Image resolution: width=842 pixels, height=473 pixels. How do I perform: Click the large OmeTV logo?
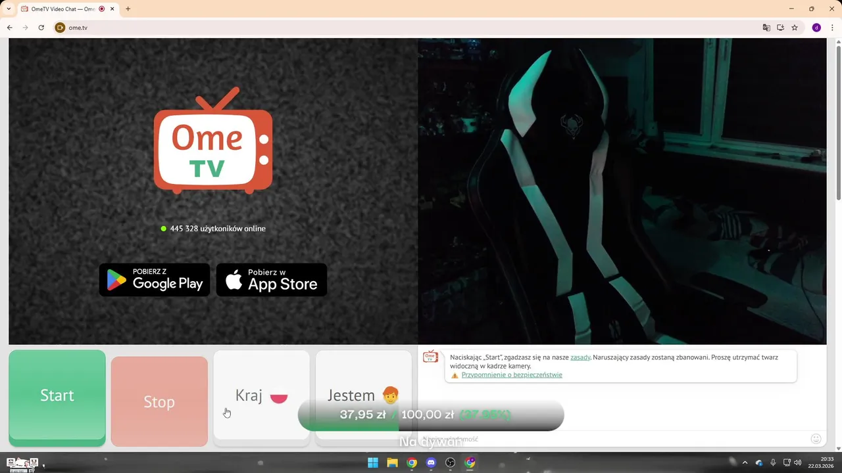pyautogui.click(x=213, y=141)
